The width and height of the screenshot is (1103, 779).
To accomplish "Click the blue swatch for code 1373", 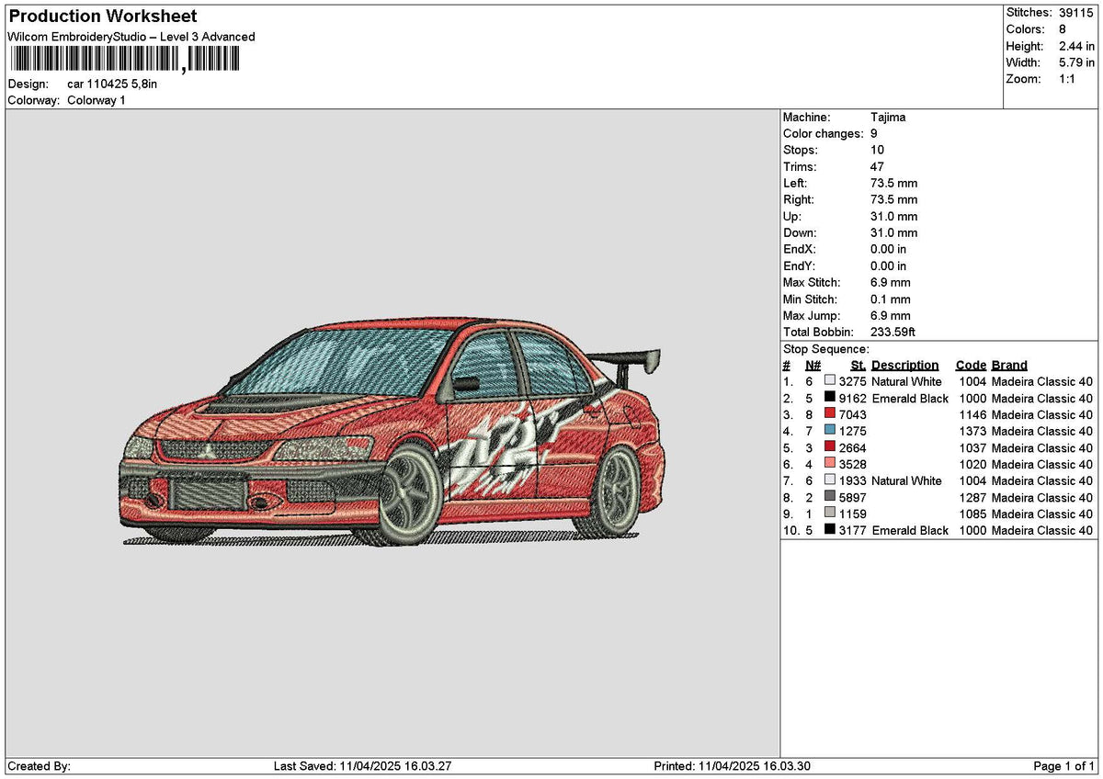I will [x=830, y=430].
